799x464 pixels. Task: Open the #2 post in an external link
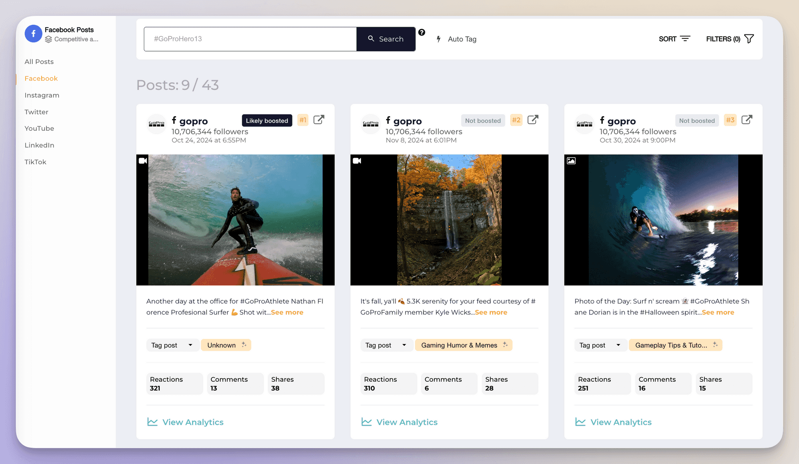pyautogui.click(x=533, y=120)
